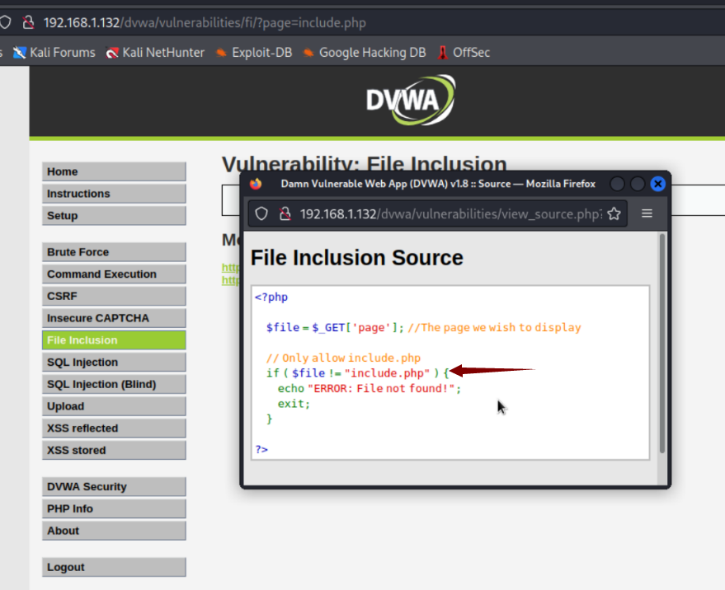Open the DVWA Security settings
725x590 pixels.
pyautogui.click(x=114, y=487)
